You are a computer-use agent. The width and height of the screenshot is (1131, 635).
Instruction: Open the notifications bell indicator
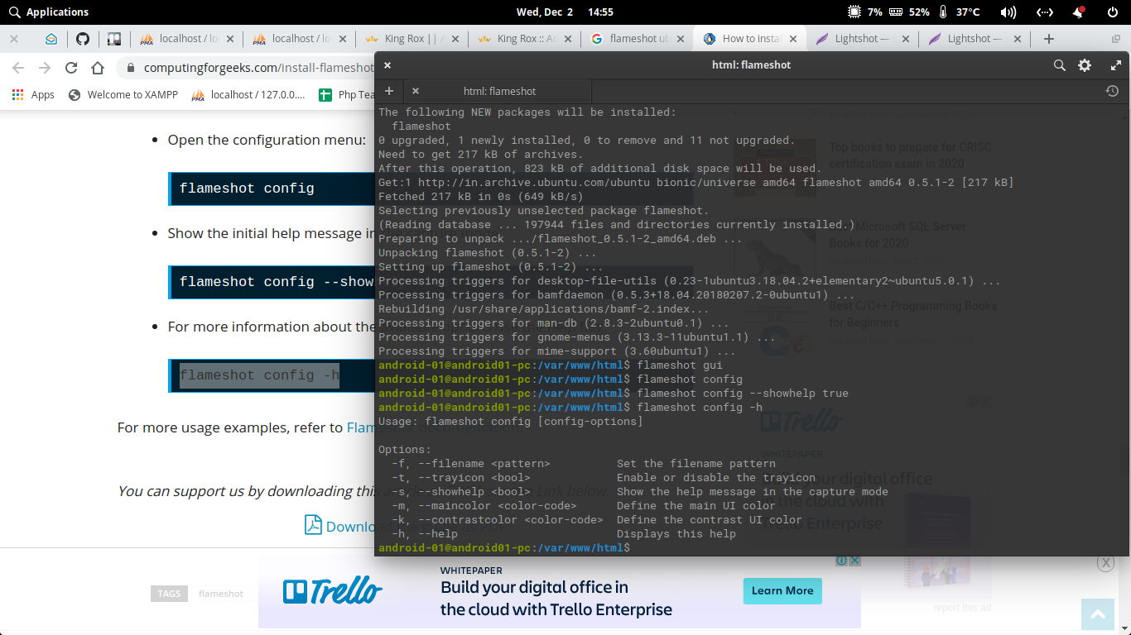coord(1078,12)
